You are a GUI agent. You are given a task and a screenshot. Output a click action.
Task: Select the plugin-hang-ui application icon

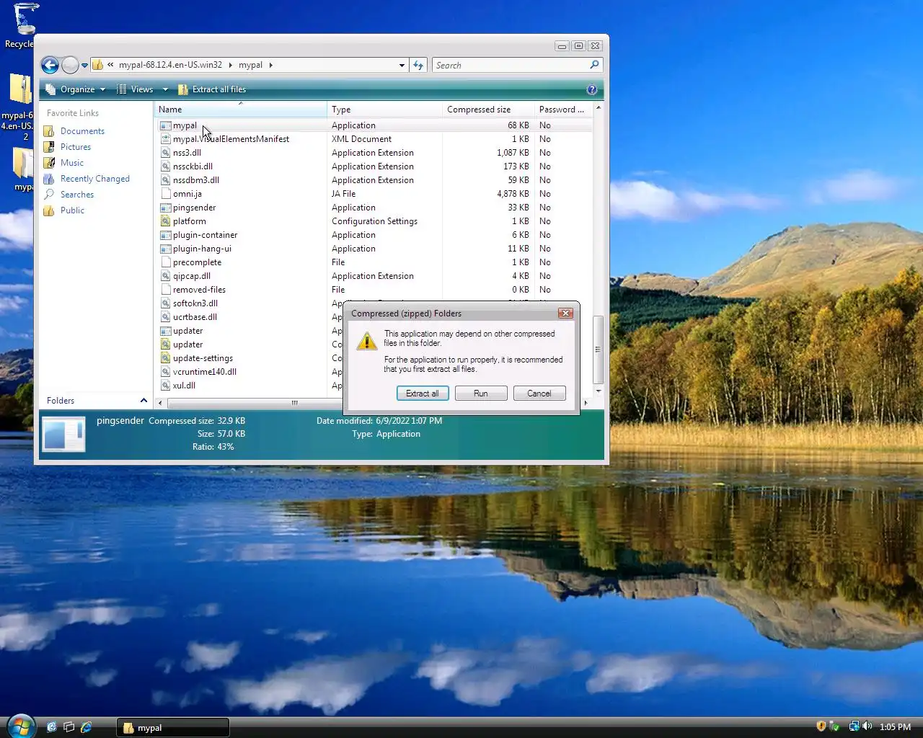click(166, 249)
